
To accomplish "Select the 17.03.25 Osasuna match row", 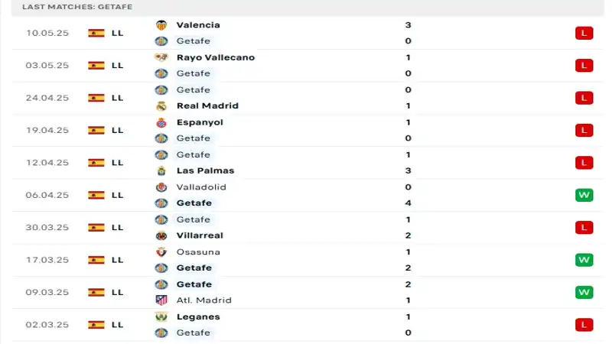I will 306,260.
